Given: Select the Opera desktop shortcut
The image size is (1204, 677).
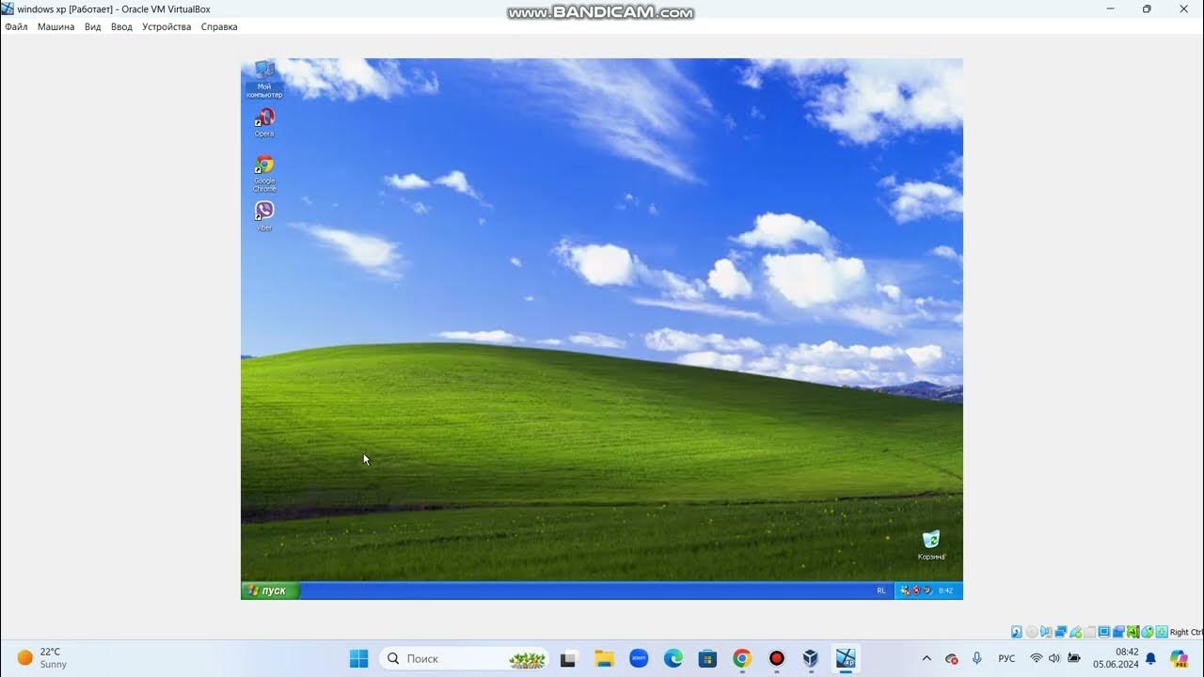Looking at the screenshot, I should (264, 122).
